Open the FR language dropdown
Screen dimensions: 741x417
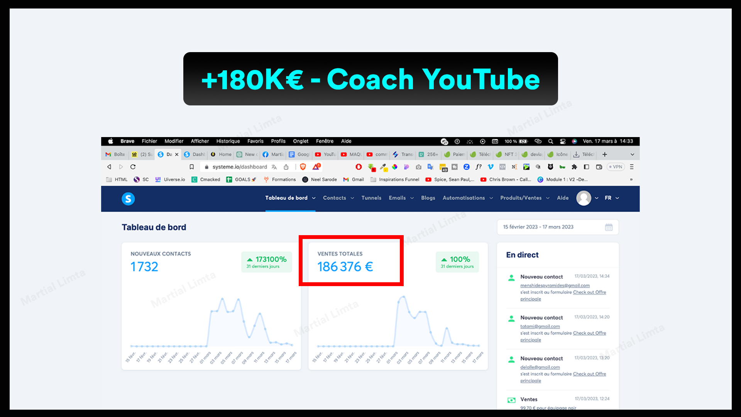(x=612, y=198)
